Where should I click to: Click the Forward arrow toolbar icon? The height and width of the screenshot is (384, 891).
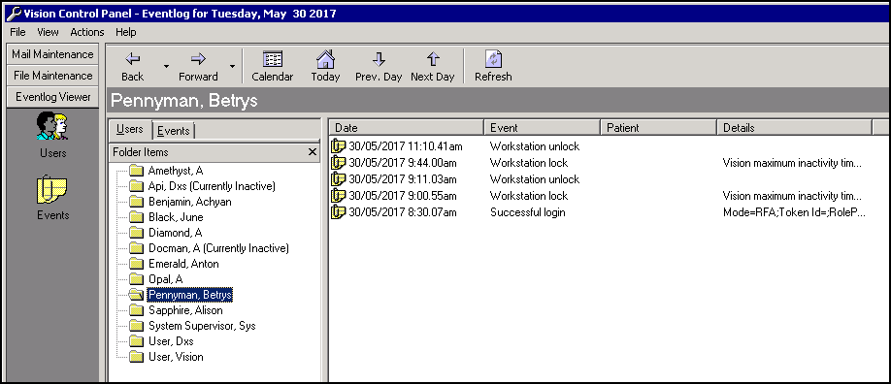(198, 58)
